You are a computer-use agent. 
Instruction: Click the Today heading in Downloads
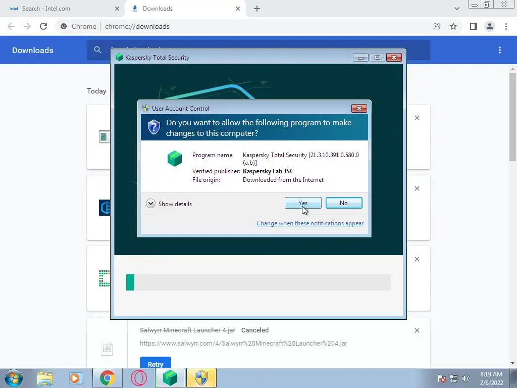pyautogui.click(x=96, y=91)
